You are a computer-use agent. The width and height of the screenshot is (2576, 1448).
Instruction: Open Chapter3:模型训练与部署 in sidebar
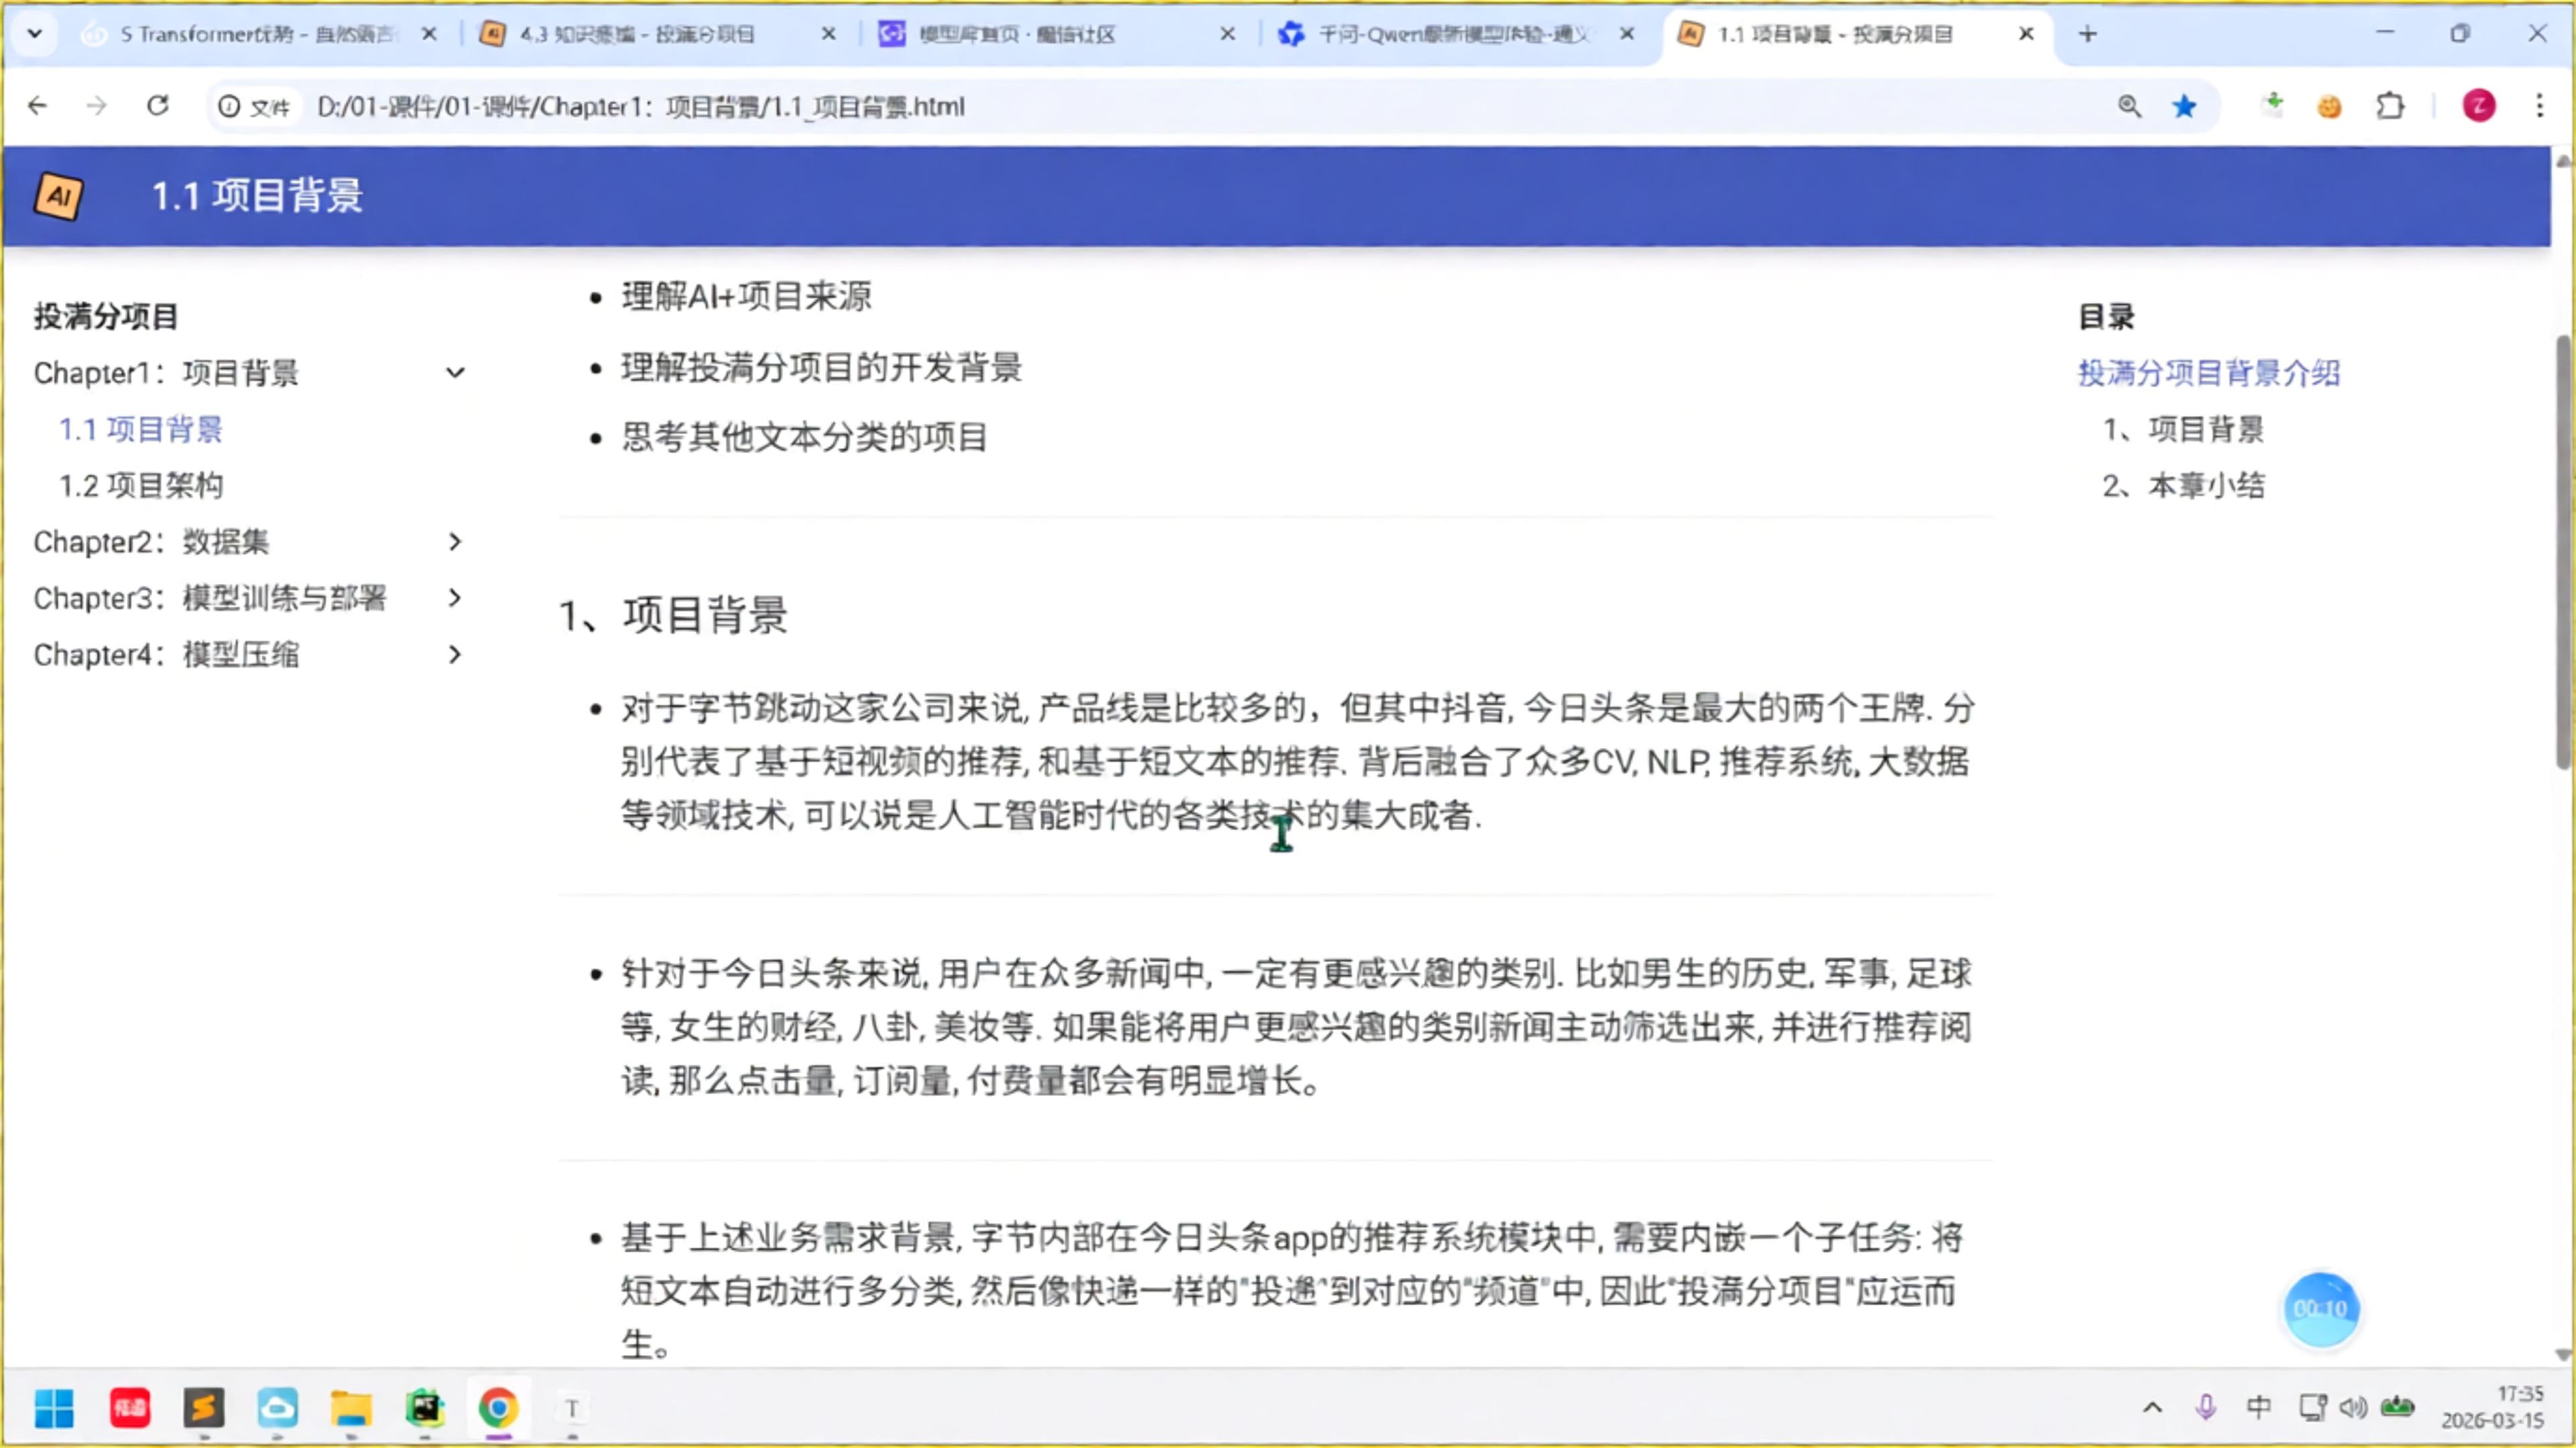click(210, 597)
